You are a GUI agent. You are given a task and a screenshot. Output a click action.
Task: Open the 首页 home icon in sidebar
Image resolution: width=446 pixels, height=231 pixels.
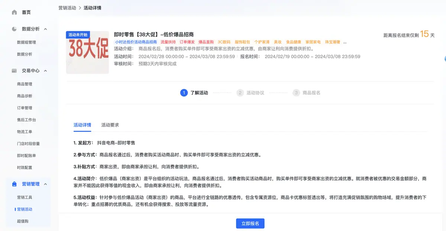point(14,12)
